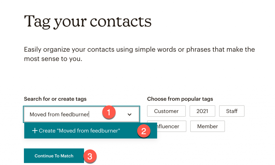The image size is (275, 165).
Task: Click "Choose from popular tags" label
Action: pyautogui.click(x=180, y=99)
